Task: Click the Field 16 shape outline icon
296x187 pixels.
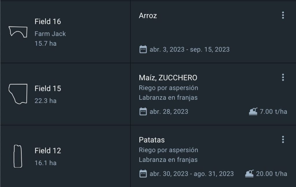Action: [x=18, y=31]
